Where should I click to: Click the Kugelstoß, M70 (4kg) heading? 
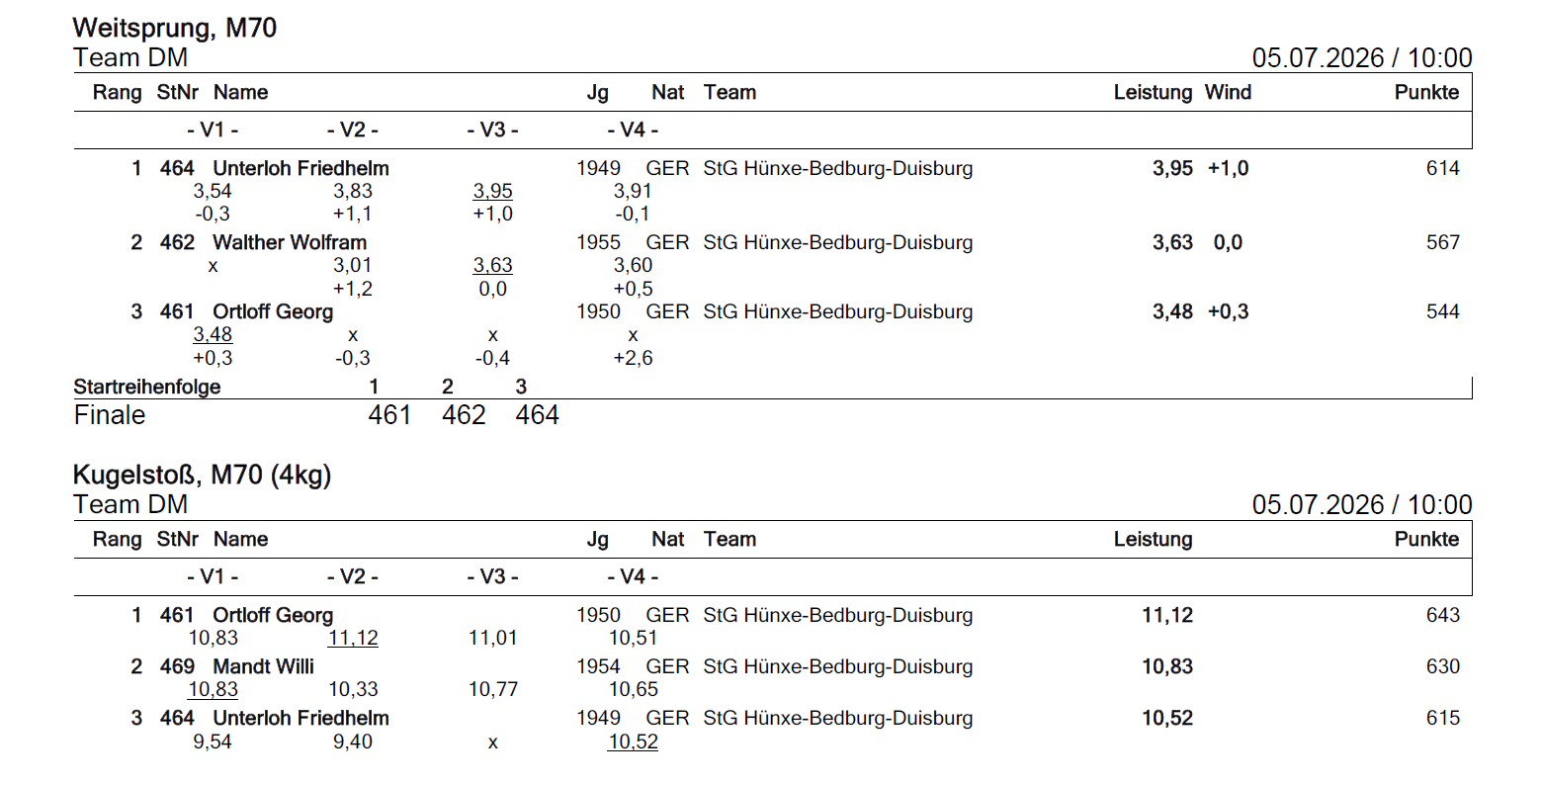tap(202, 476)
